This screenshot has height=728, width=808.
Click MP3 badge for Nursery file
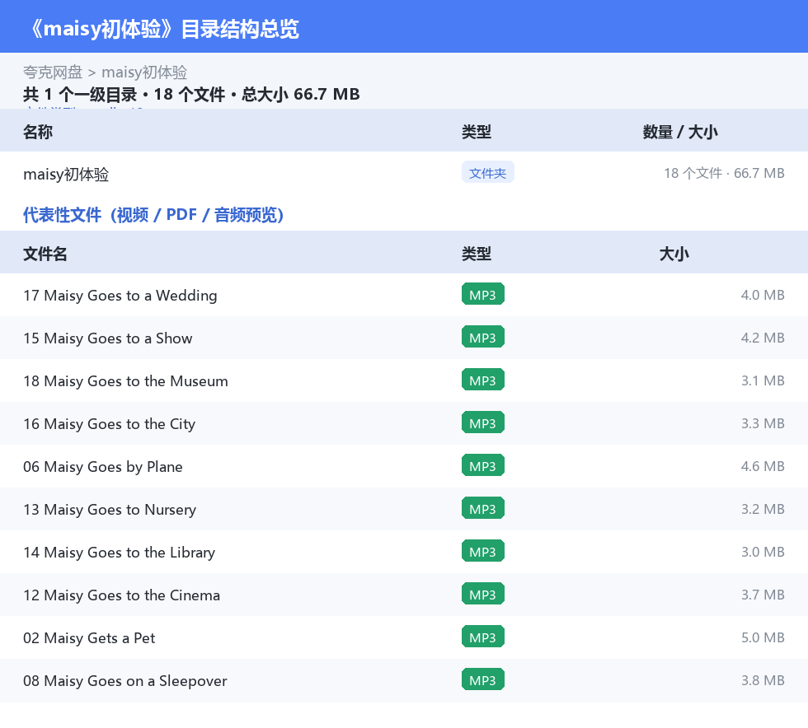tap(483, 507)
